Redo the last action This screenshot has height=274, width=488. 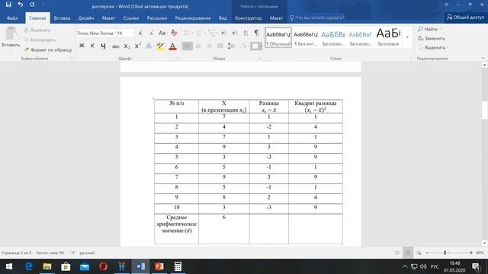[x=32, y=5]
